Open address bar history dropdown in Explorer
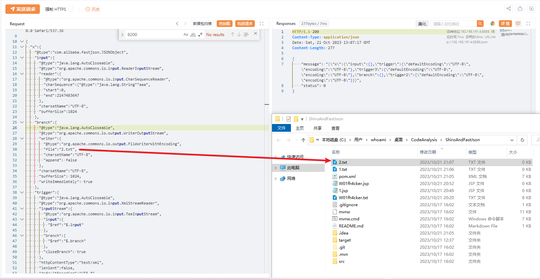Image resolution: width=540 pixels, height=279 pixels. [512, 140]
